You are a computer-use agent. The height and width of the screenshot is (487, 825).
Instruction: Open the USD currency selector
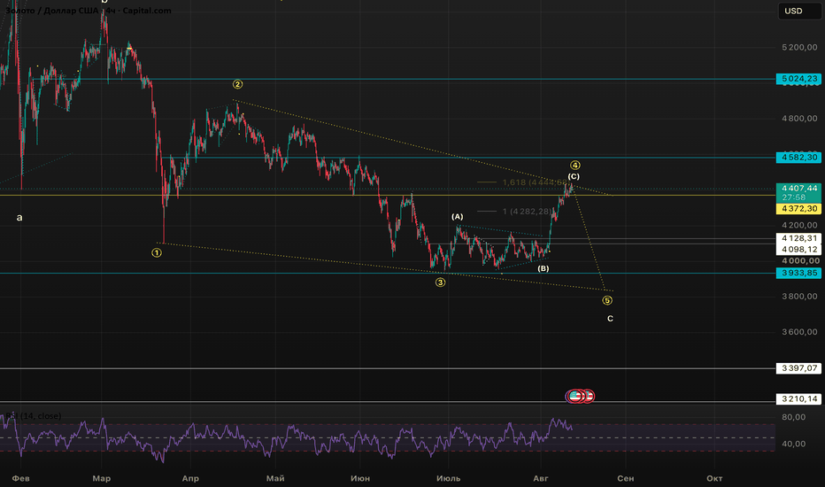point(799,11)
